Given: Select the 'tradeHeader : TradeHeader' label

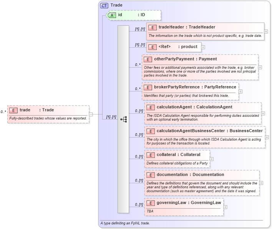Looking at the screenshot, I should tap(187, 27).
